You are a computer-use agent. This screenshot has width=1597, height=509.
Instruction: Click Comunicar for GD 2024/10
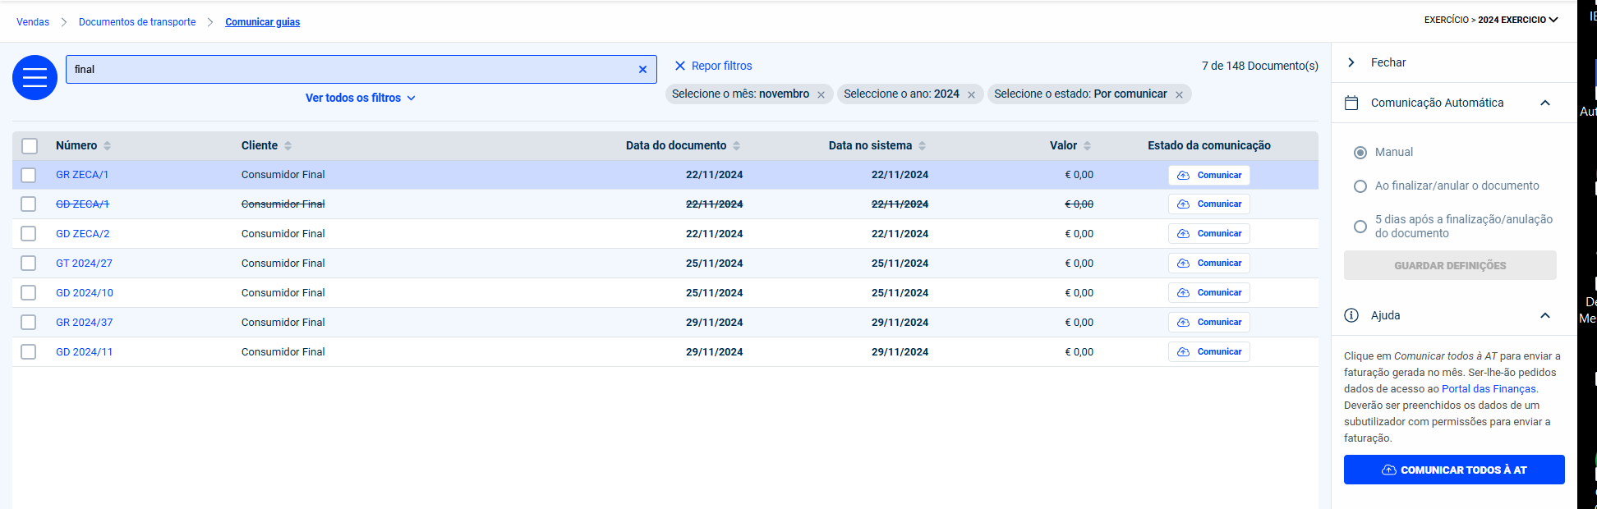(1209, 292)
